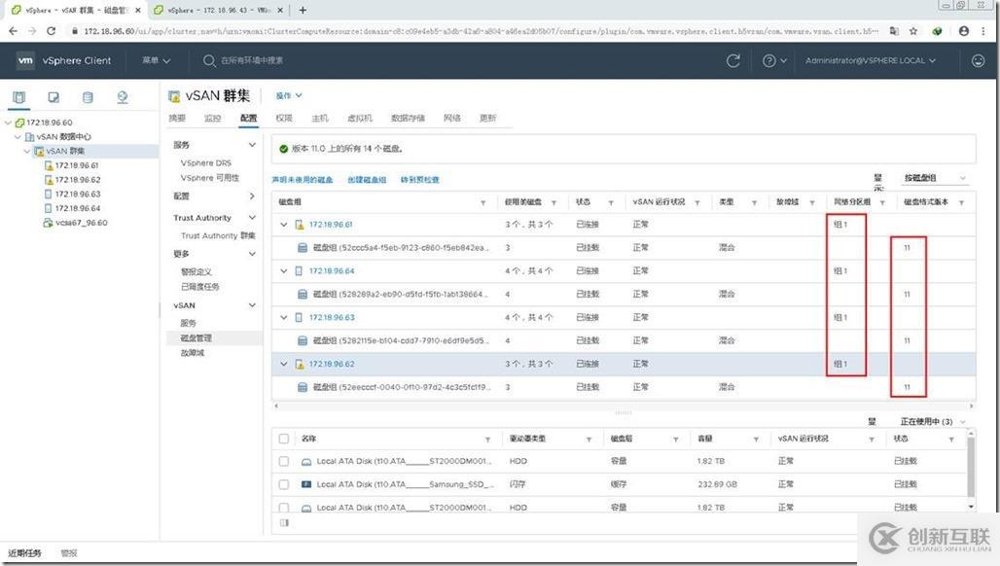
Task: Click the vSphere refresh icon
Action: click(733, 60)
